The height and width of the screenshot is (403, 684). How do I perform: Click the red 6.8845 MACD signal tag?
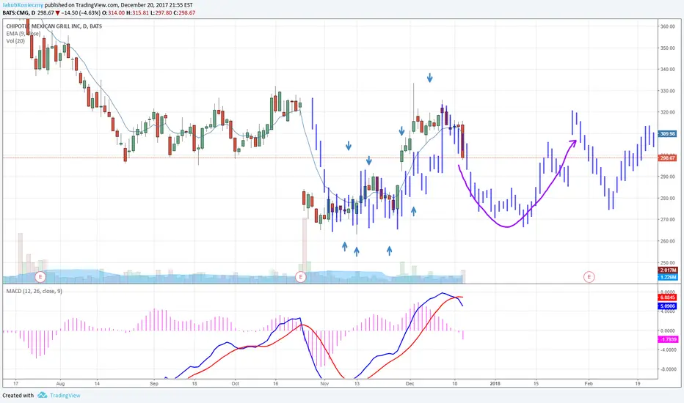(667, 297)
